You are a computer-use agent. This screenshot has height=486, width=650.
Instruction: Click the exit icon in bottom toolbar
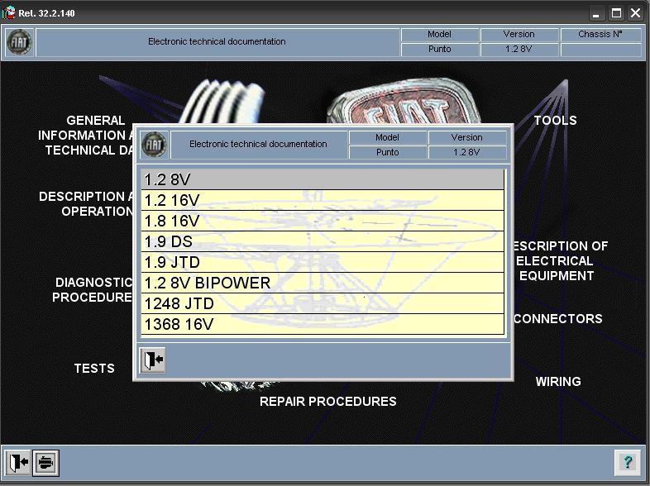18,462
